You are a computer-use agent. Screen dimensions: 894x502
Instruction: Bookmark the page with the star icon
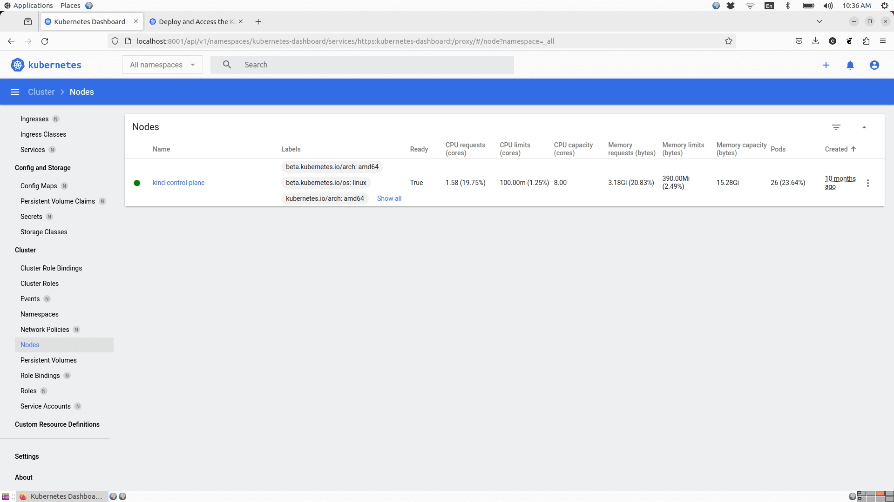729,41
